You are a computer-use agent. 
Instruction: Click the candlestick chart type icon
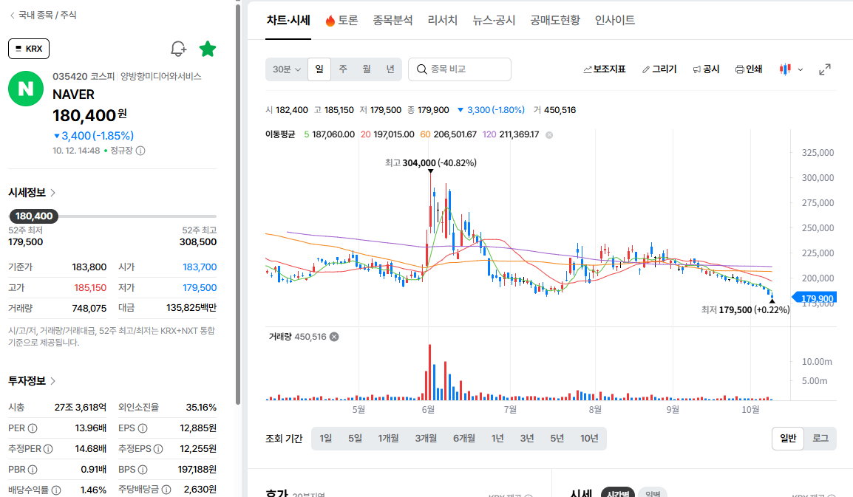click(785, 69)
